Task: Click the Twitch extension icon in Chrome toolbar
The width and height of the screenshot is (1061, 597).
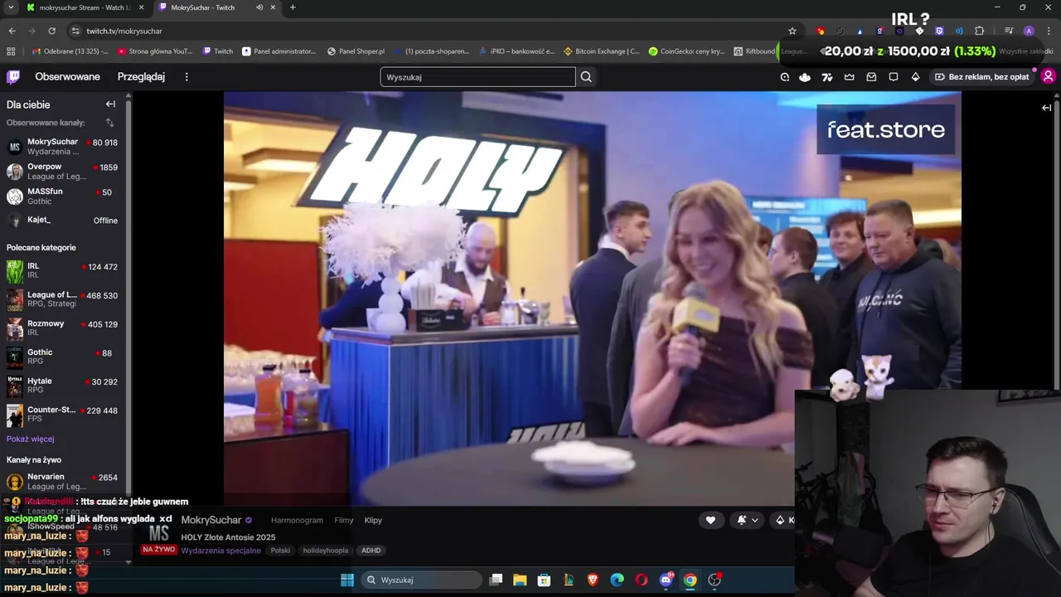Action: tap(939, 31)
